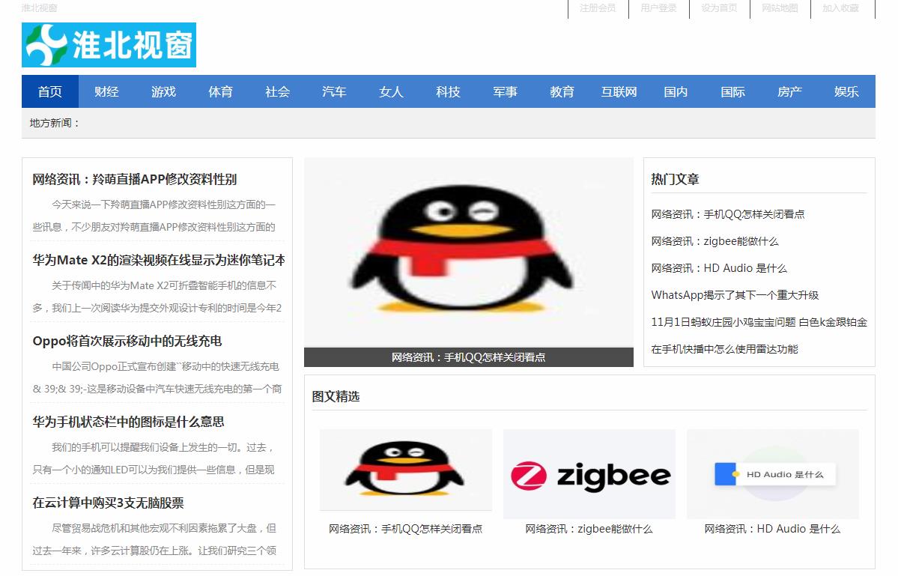Click the 注册会员 link at top
The width and height of the screenshot is (898, 576).
[598, 8]
